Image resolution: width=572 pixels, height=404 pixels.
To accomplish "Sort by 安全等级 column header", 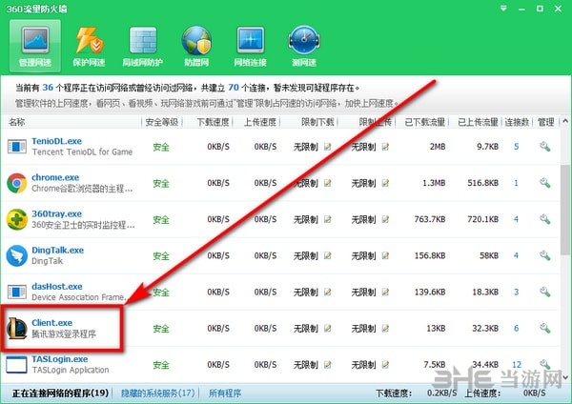I will point(162,122).
